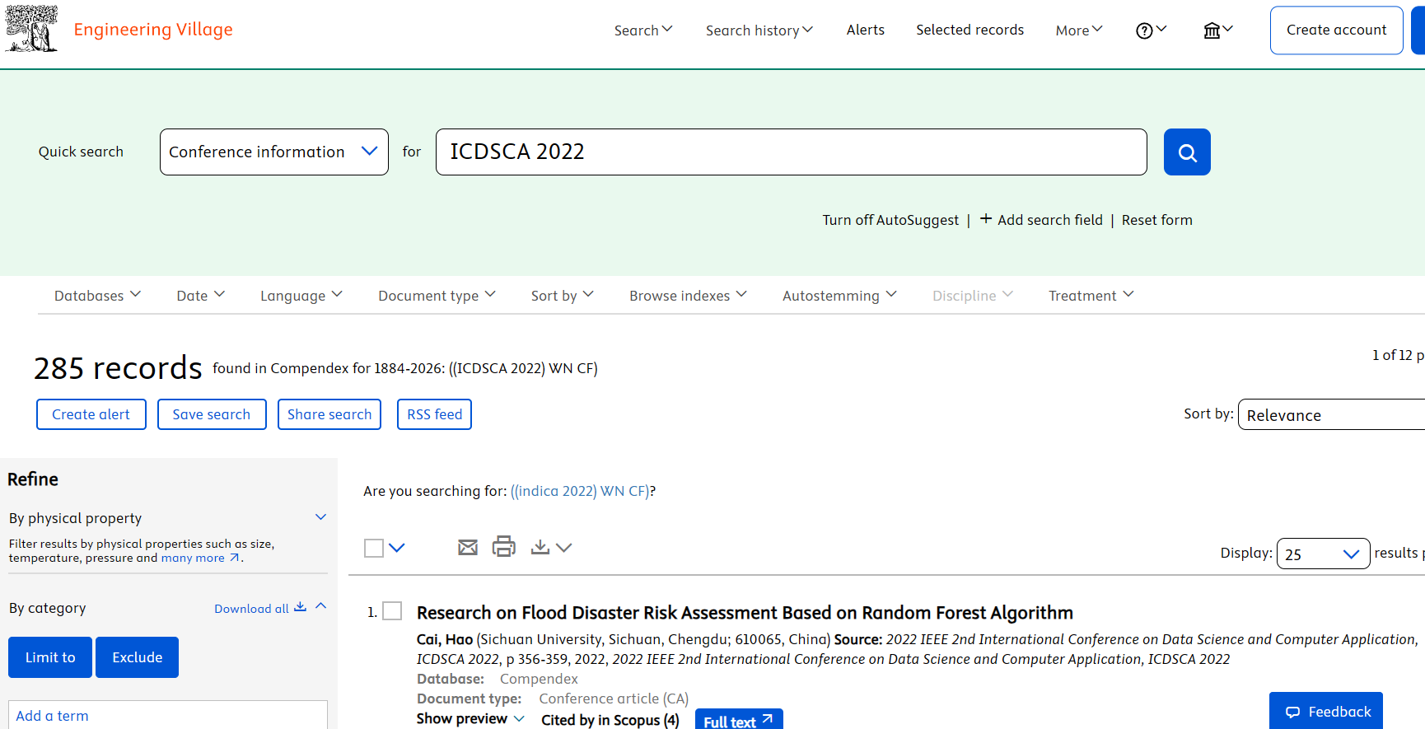
Task: Change the Display 25 results dropdown
Action: [1323, 554]
